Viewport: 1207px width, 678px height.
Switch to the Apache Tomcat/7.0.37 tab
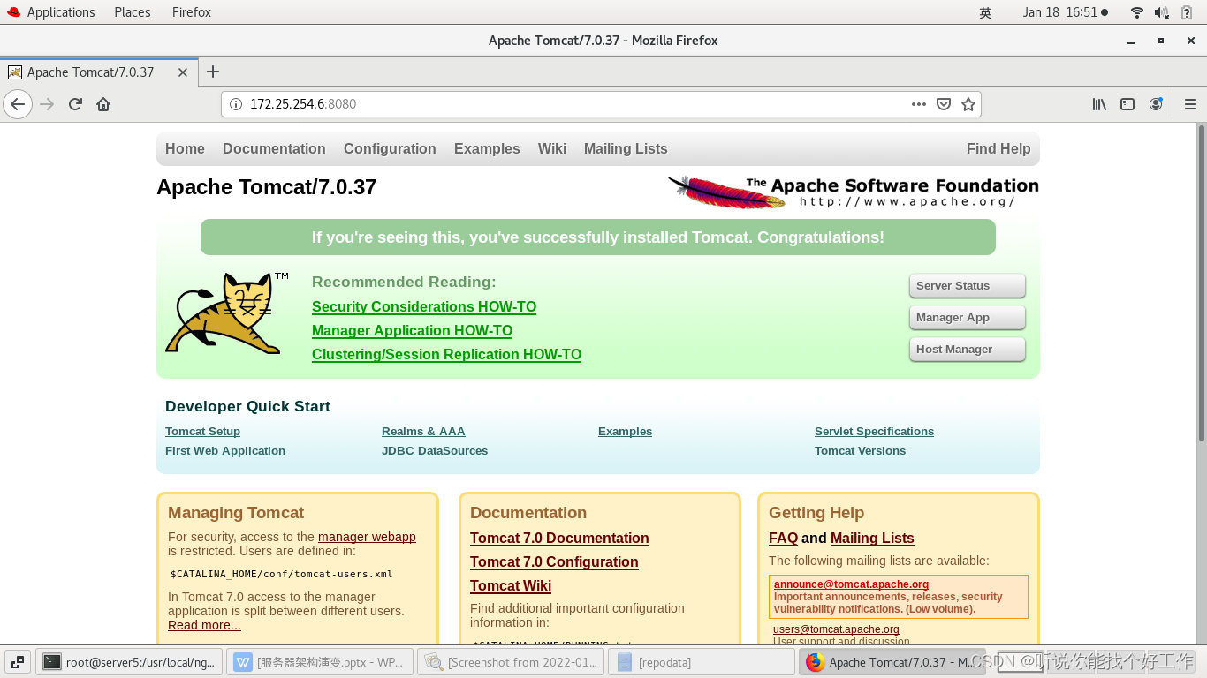pyautogui.click(x=93, y=72)
